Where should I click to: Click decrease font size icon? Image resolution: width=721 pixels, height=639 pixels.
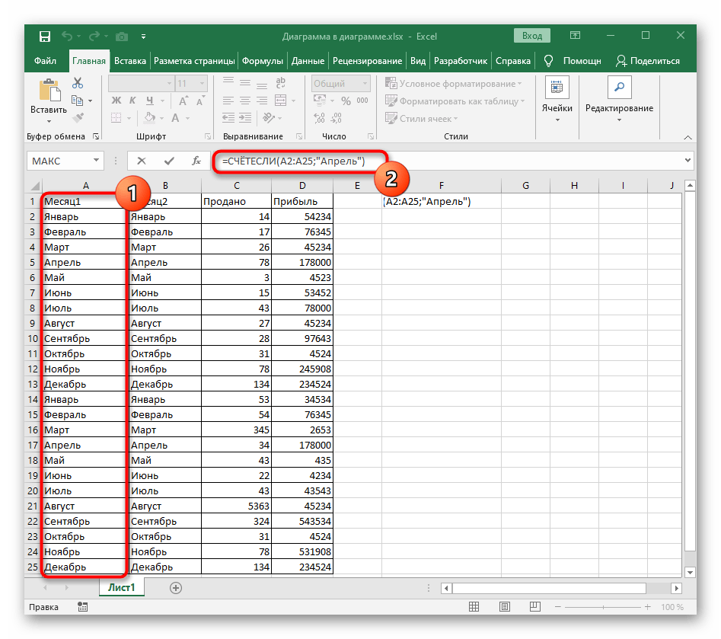(200, 101)
